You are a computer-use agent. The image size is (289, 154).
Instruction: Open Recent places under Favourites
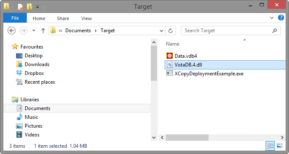(x=40, y=82)
